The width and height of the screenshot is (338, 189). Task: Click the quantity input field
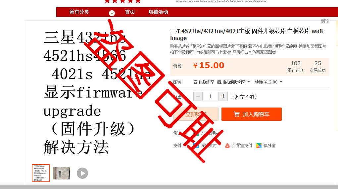pos(211,96)
